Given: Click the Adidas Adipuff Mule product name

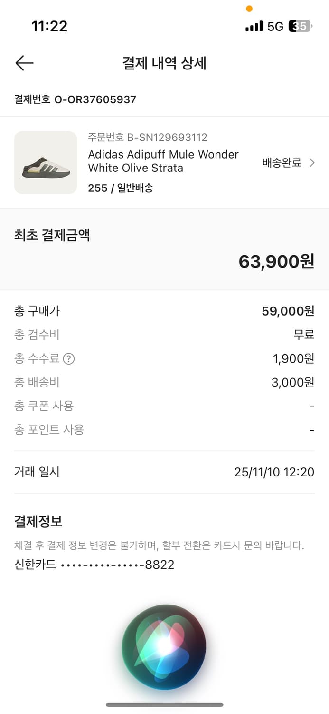Looking at the screenshot, I should [x=163, y=161].
